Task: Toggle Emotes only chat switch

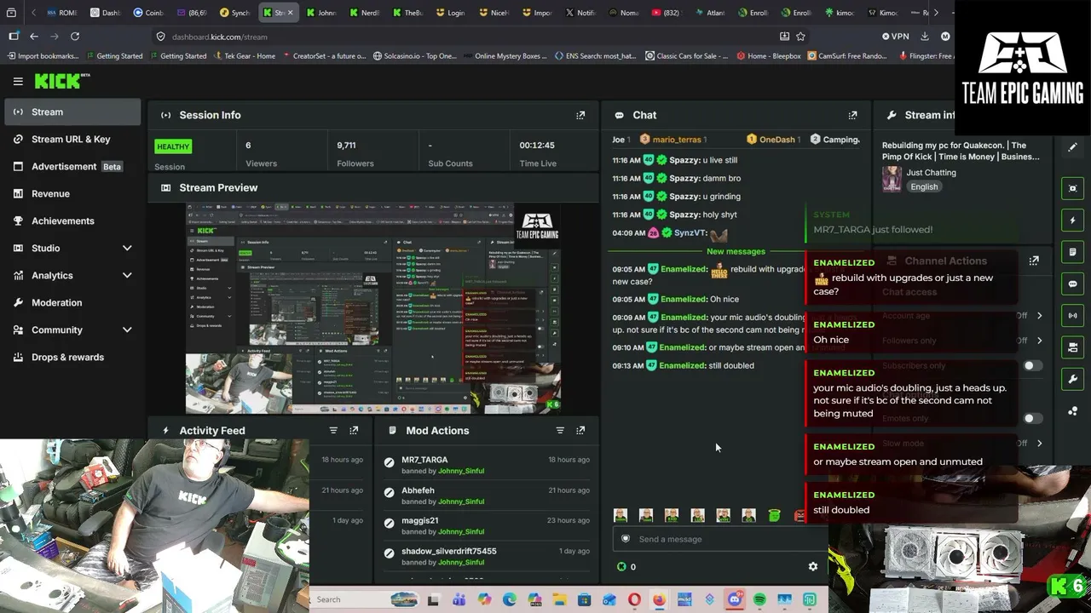Action: (1032, 419)
